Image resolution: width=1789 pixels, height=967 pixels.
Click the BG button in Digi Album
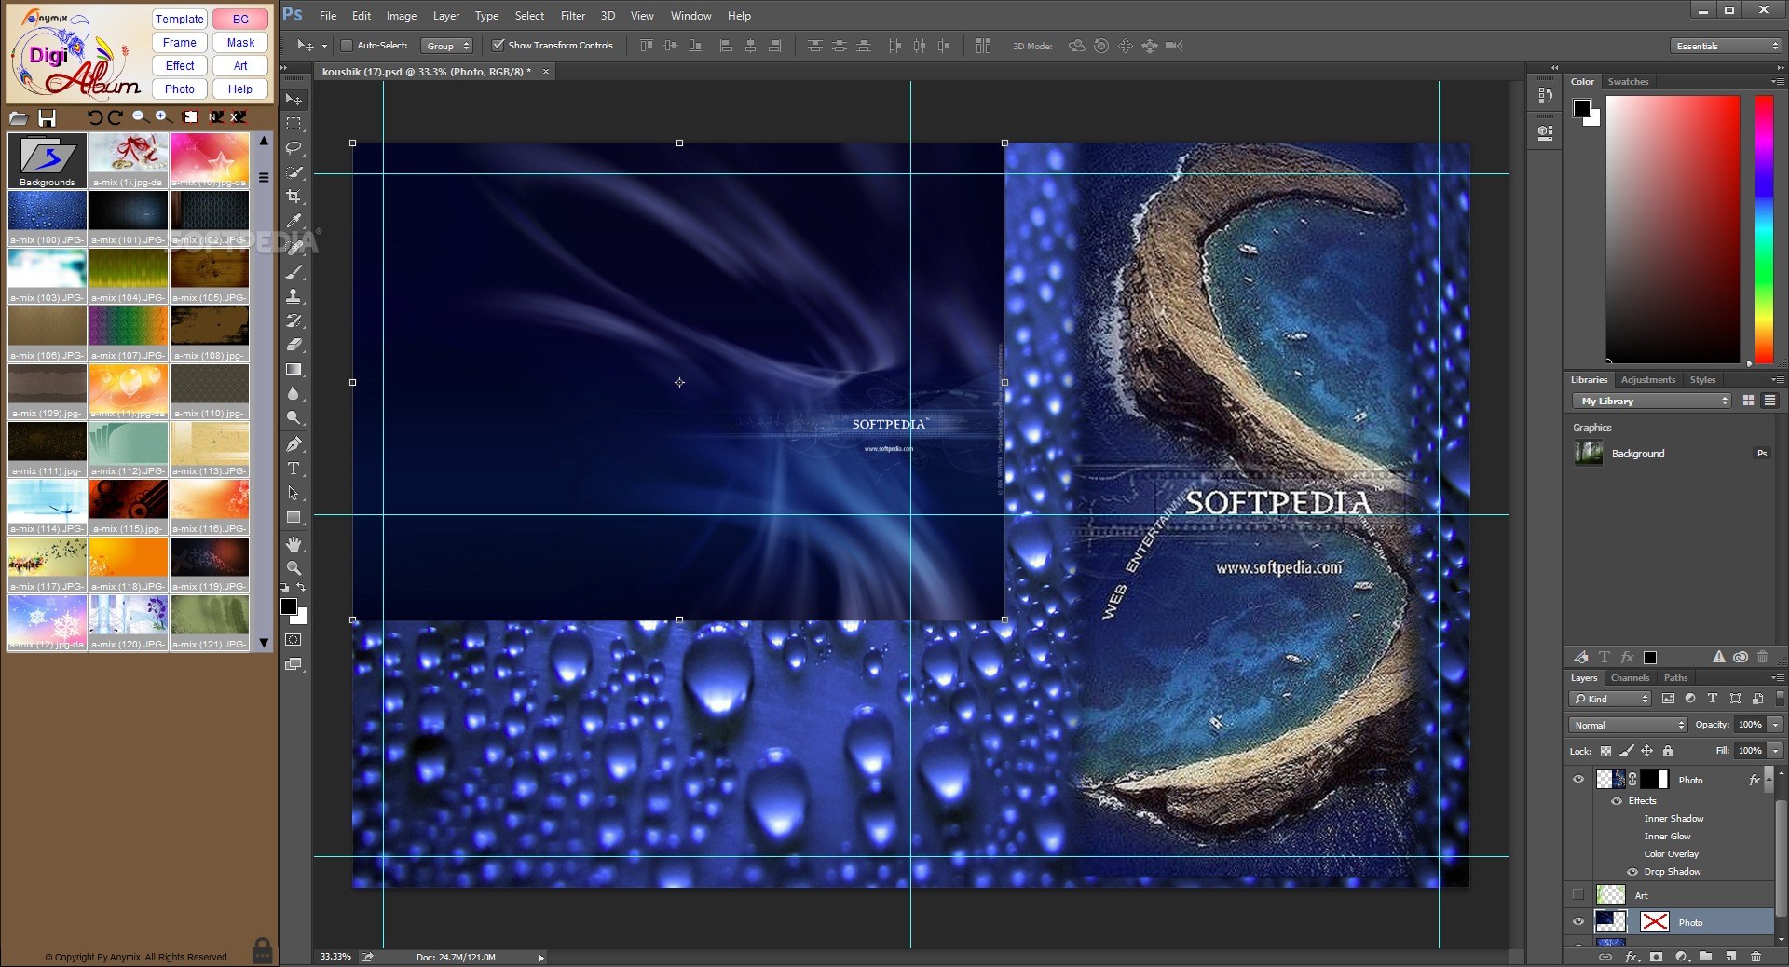240,19
